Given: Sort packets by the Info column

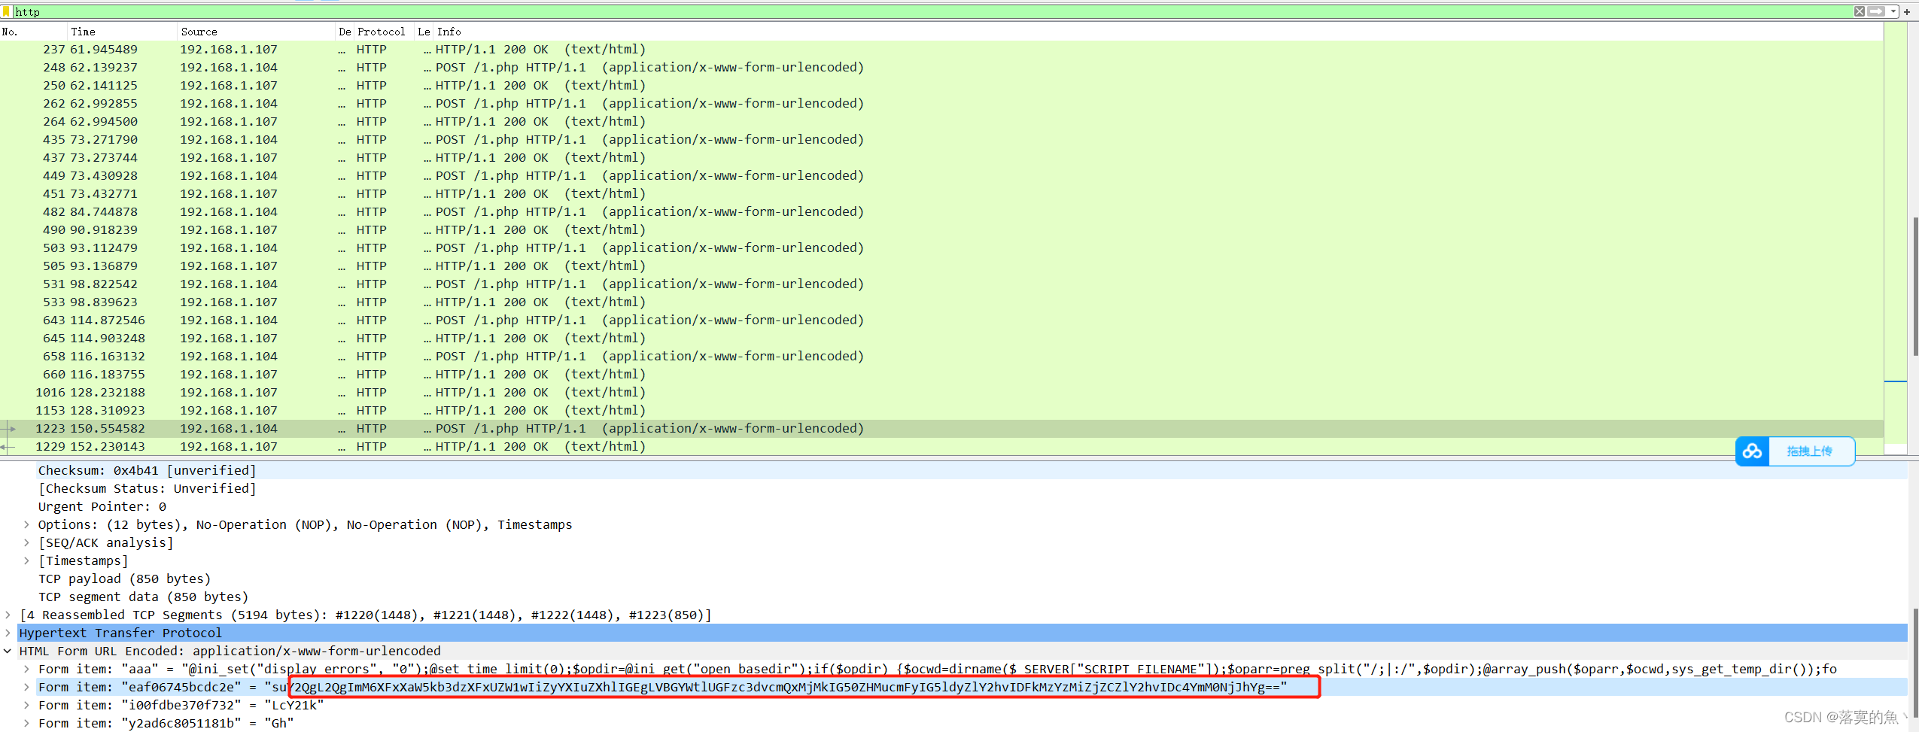Looking at the screenshot, I should (1159, 32).
